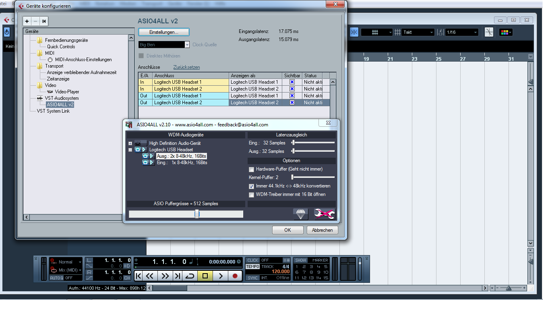Viewport: 550px width, 309px height.
Task: Toggle the Cycle loop button
Action: coord(189,276)
